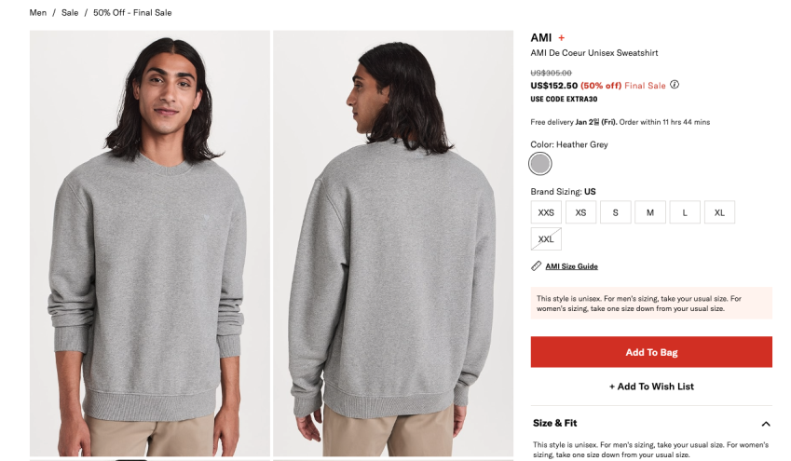The width and height of the screenshot is (791, 461).
Task: View the front-facing sweatshirt photo
Action: (150, 243)
